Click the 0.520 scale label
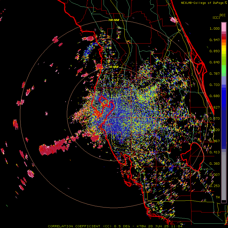Image resolution: width=228 pixels, height=228 pixels. tap(215, 130)
